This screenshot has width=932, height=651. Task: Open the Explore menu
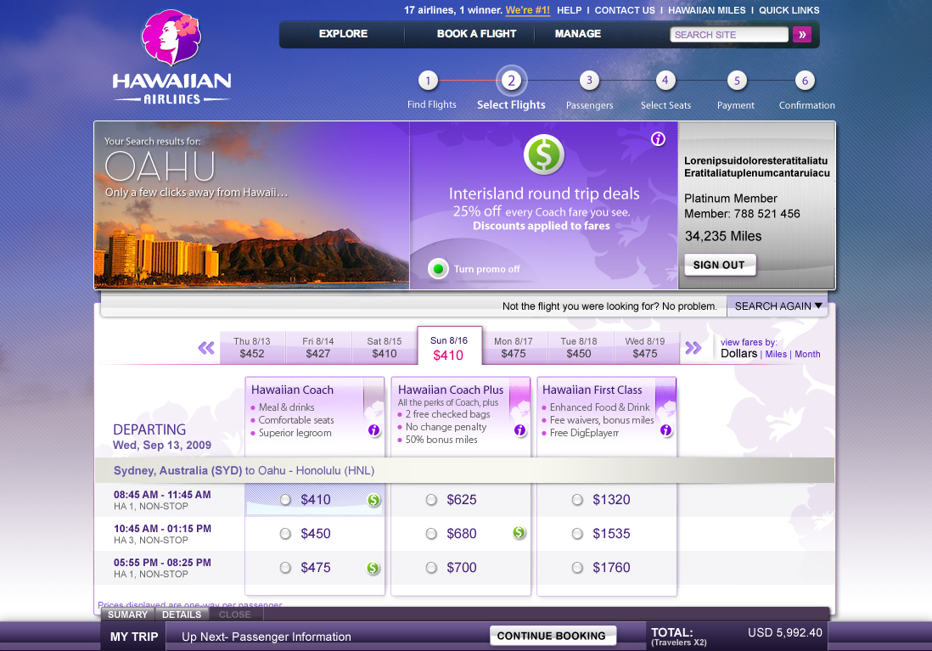[343, 34]
